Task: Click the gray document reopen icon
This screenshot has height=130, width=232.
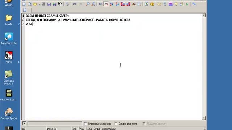Action: pos(43,4)
